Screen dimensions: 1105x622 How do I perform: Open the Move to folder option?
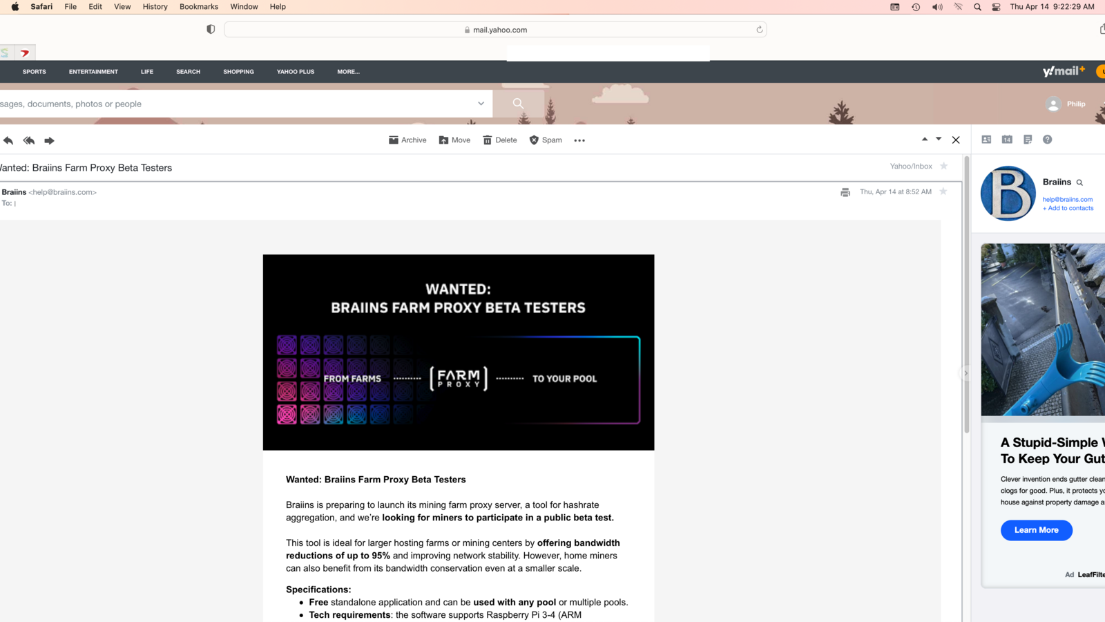tap(454, 140)
